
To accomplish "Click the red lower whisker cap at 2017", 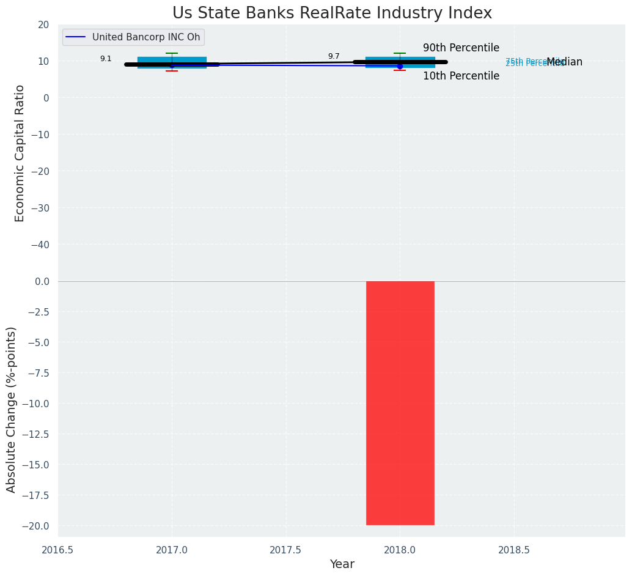I will click(172, 71).
